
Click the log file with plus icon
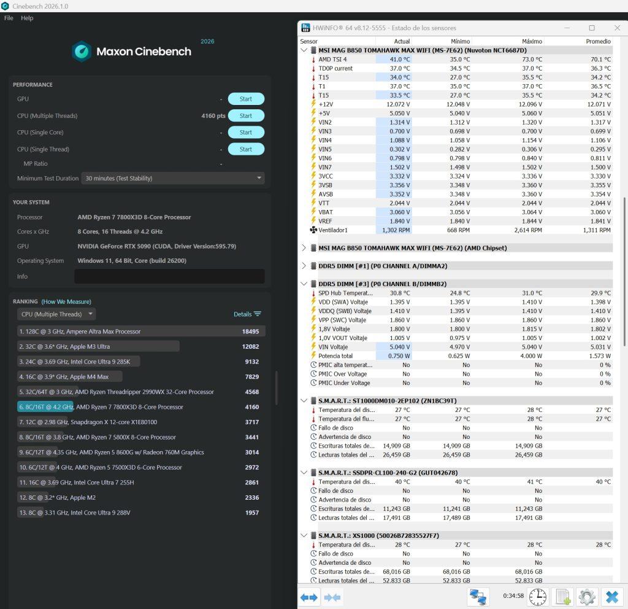(x=563, y=597)
